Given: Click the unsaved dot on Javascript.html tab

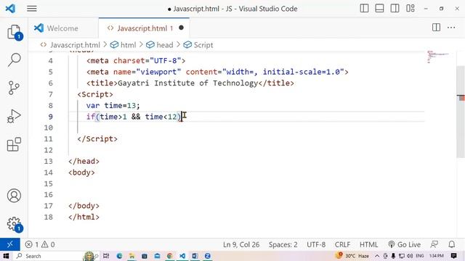Looking at the screenshot, I should point(181,28).
